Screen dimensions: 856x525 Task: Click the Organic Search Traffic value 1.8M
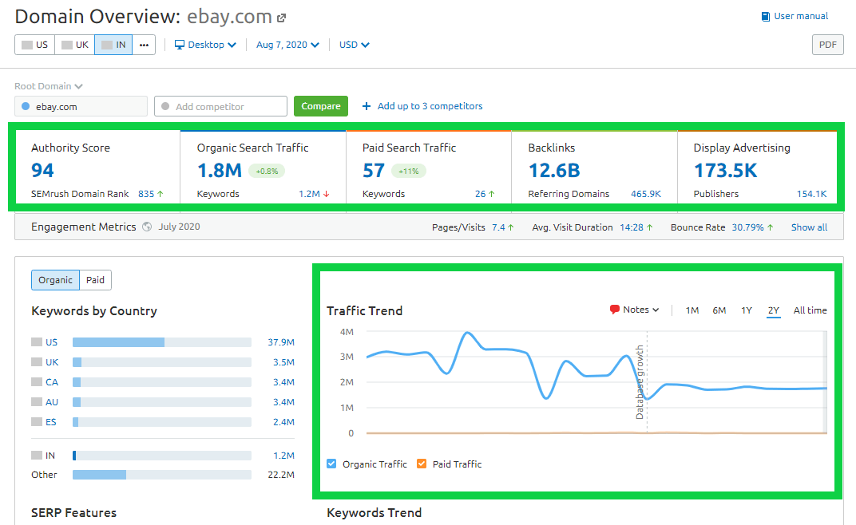220,170
